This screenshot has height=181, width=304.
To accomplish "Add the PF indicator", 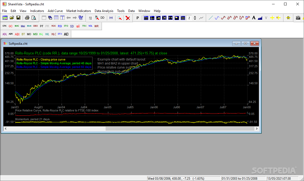I will click(x=42, y=26).
